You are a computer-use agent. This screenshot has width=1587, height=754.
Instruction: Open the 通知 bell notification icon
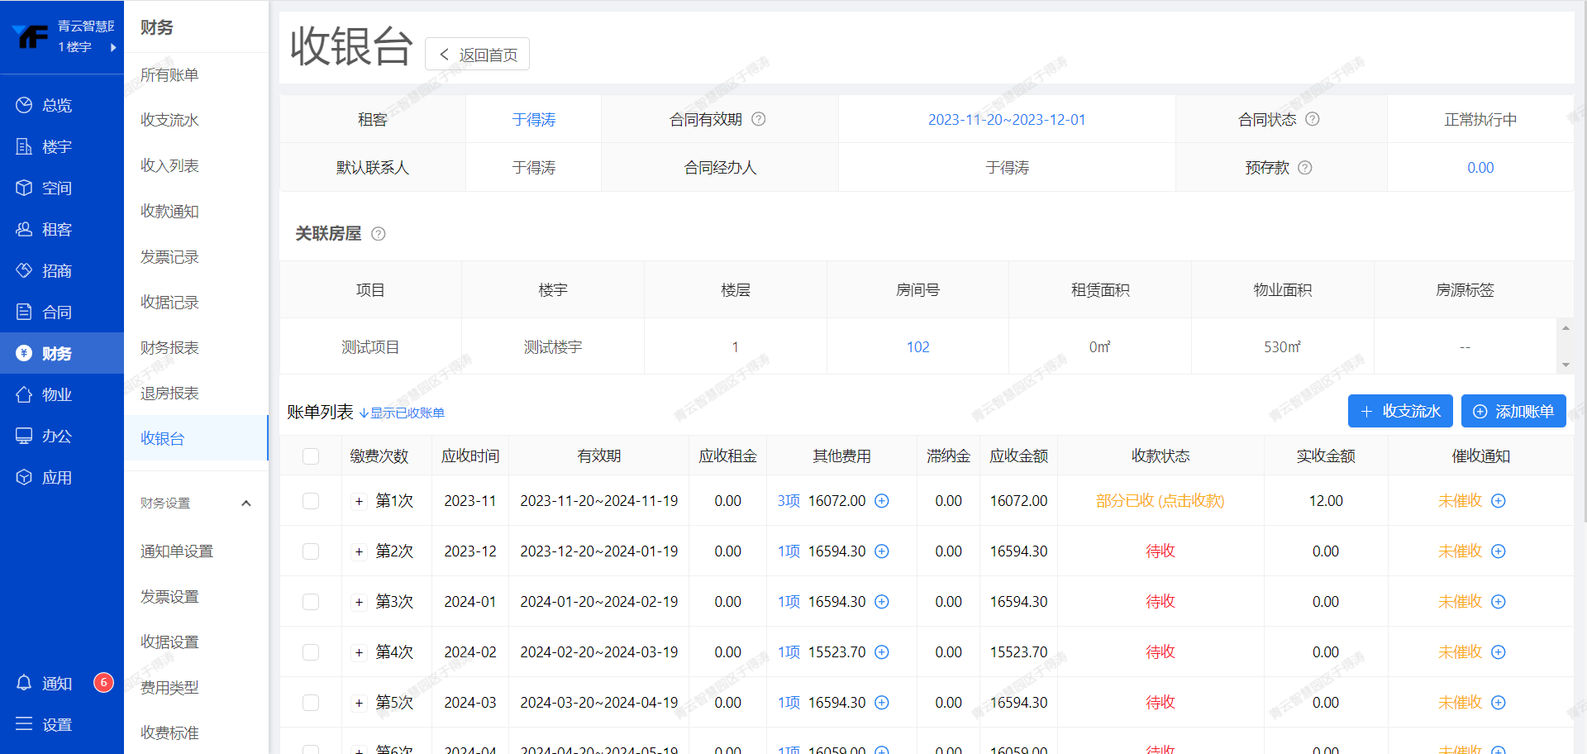(24, 683)
